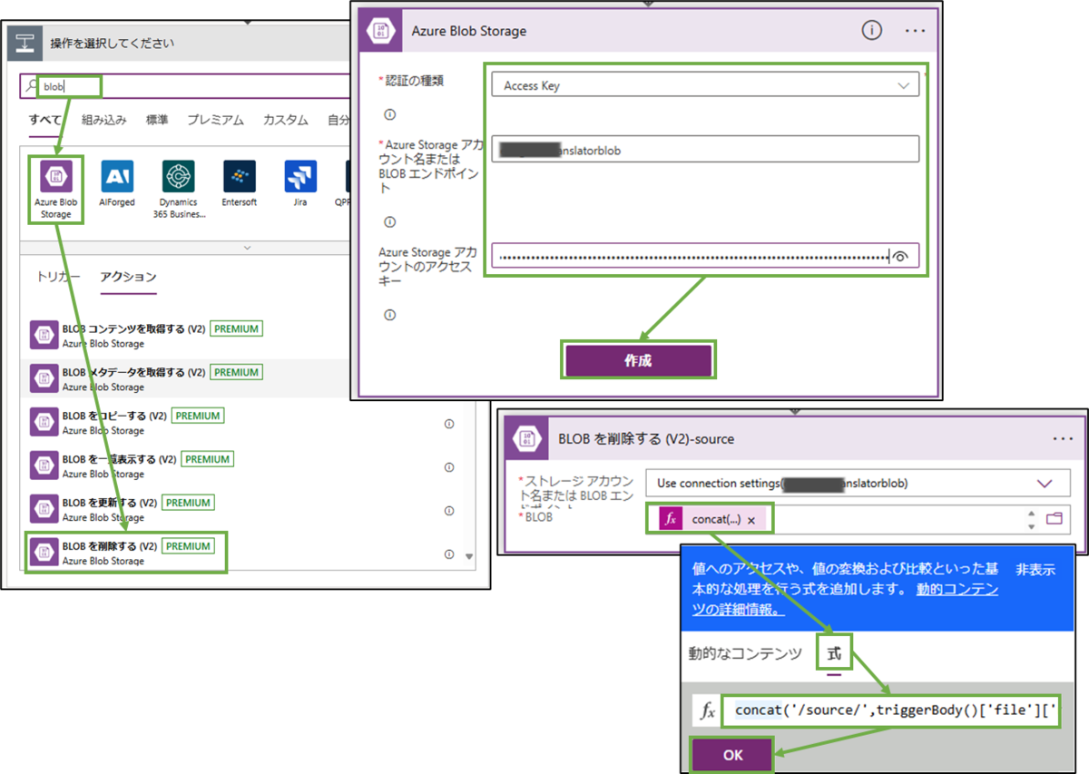Viewport: 1089px width, 774px height.
Task: Open info for BLOB を削除する action
Action: click(x=449, y=554)
